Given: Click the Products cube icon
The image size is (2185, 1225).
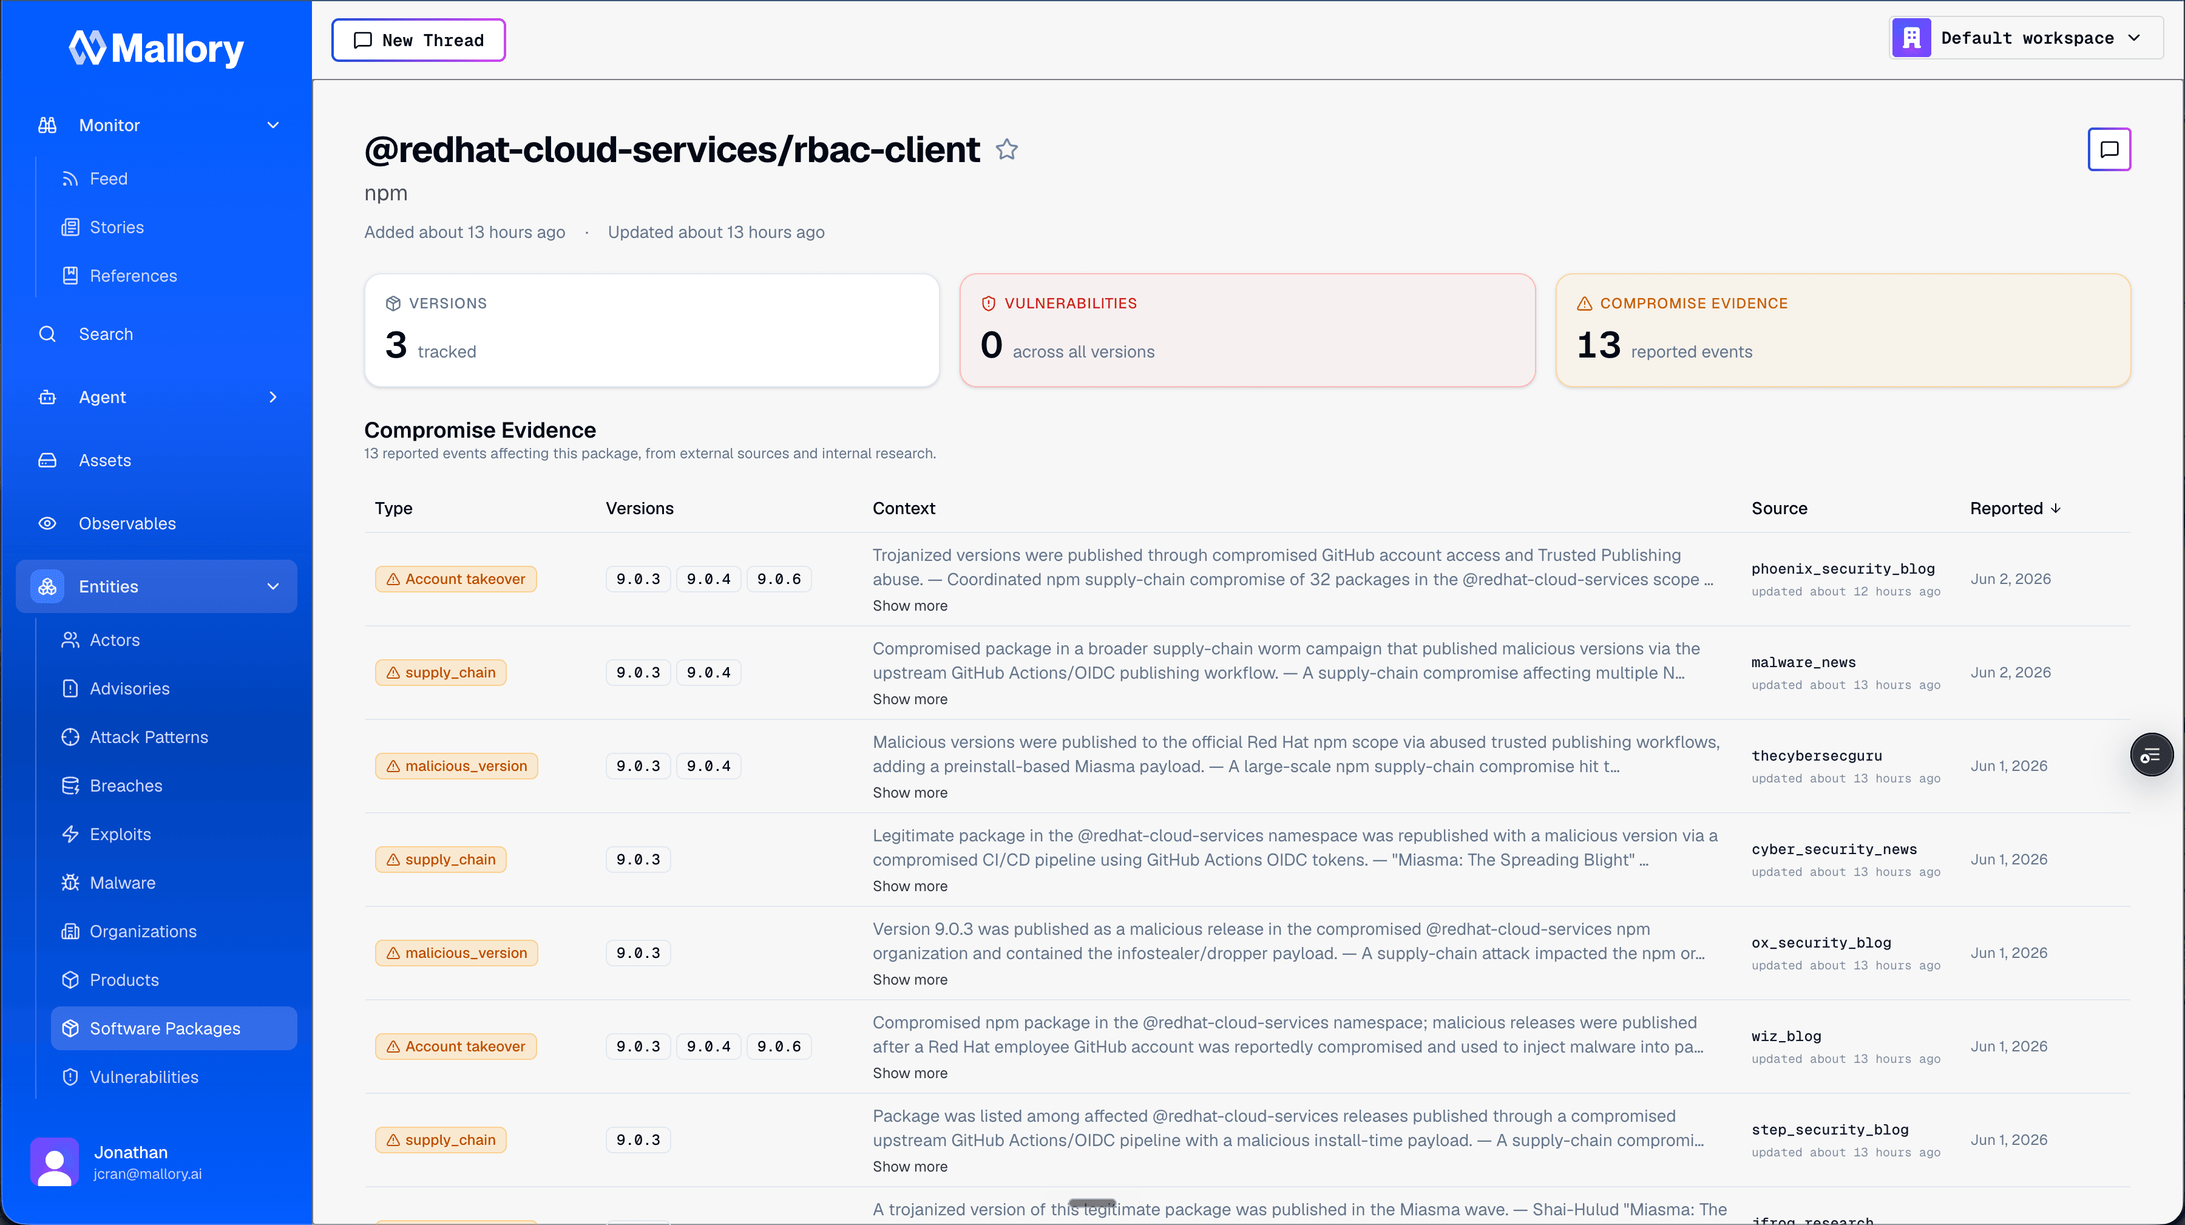Looking at the screenshot, I should [70, 980].
